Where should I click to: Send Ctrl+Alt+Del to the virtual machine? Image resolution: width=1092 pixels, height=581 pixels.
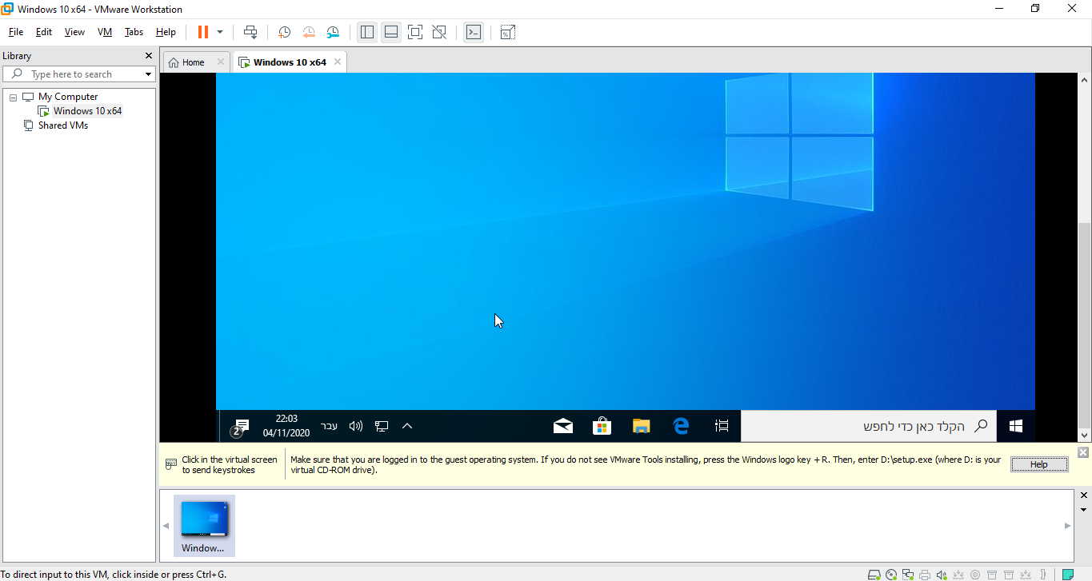[250, 32]
